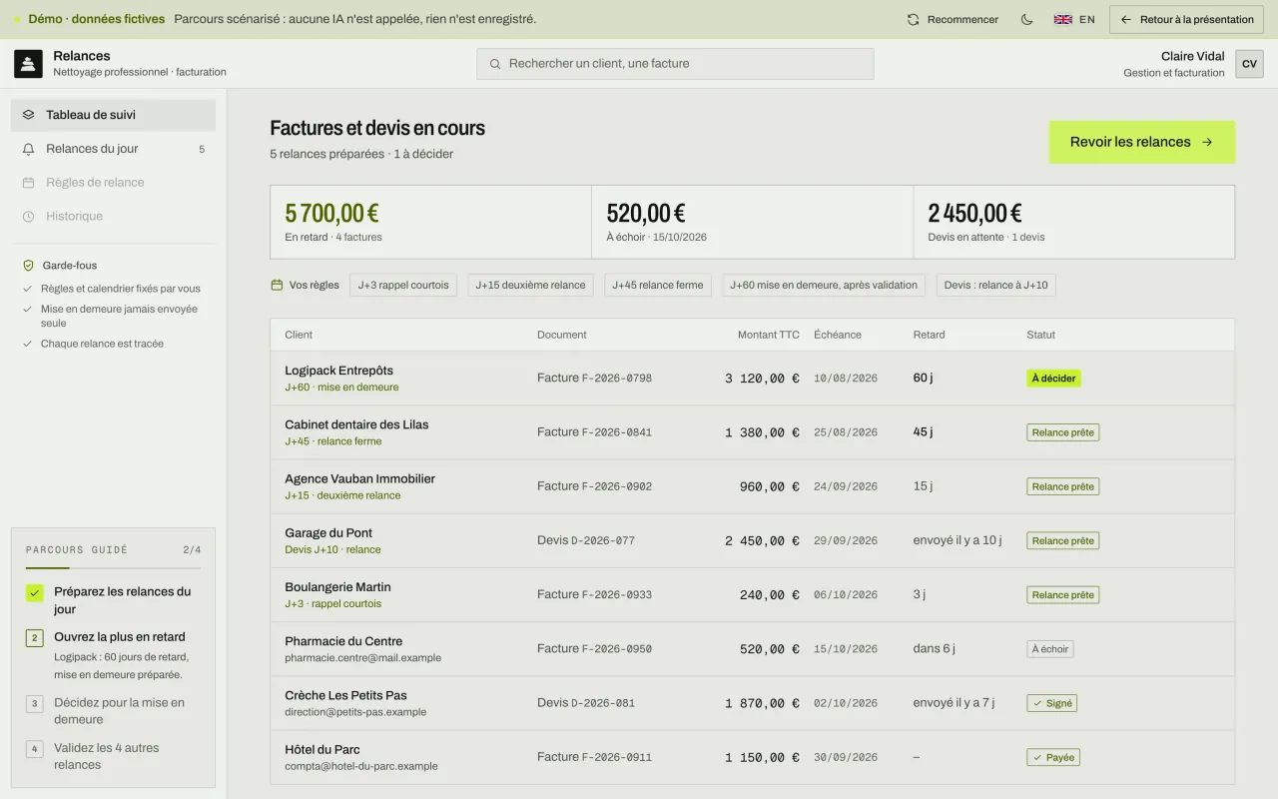1278x799 pixels.
Task: Click step 4 box Validez les 4 autres relances
Action: [35, 748]
